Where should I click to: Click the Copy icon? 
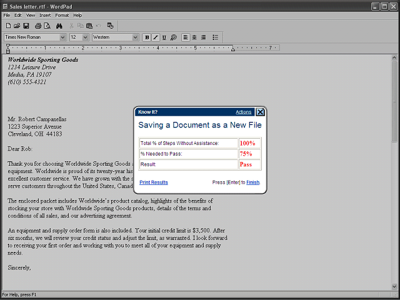[x=81, y=26]
